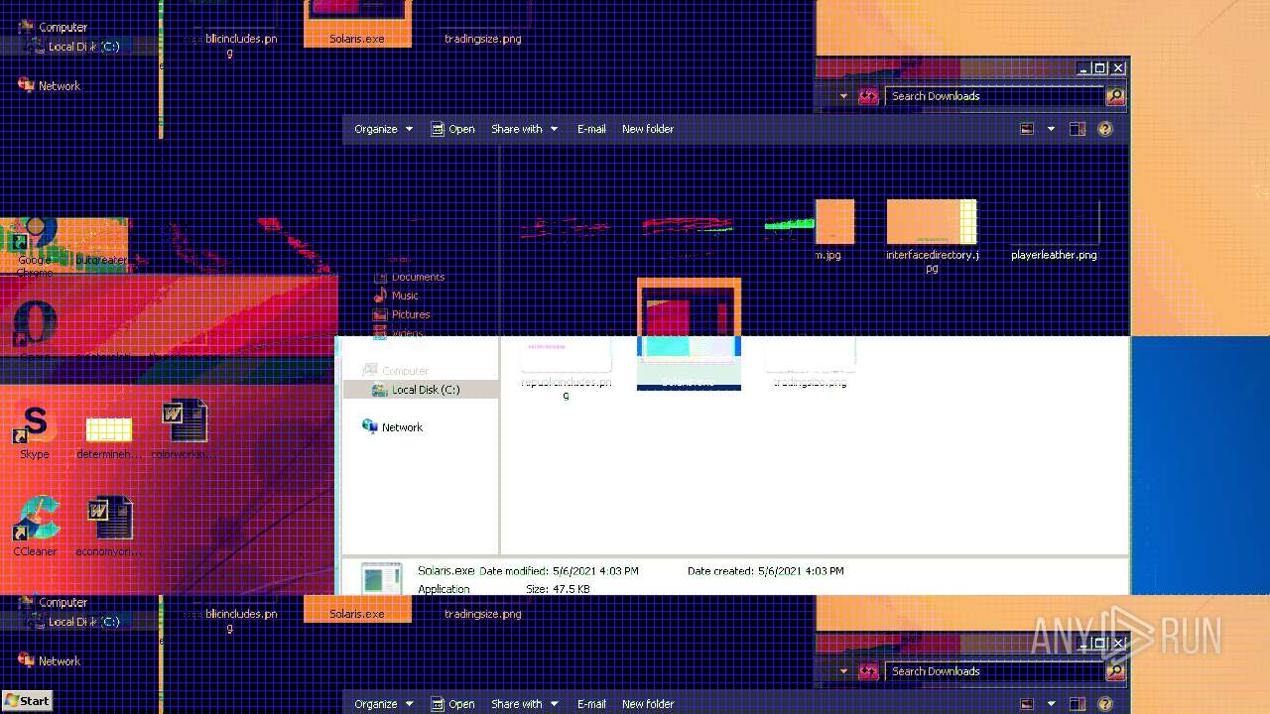Open Organize menu in toolbar with Help icon
1270x714 pixels.
383,129
